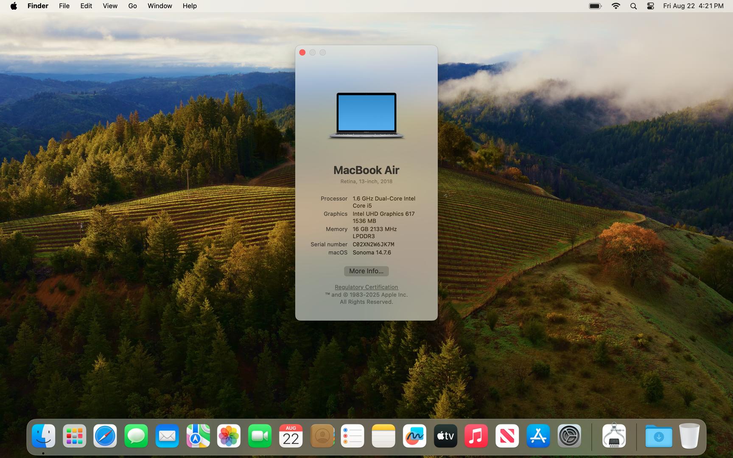Open the Trash in the Dock
The image size is (733, 458).
coord(689,436)
